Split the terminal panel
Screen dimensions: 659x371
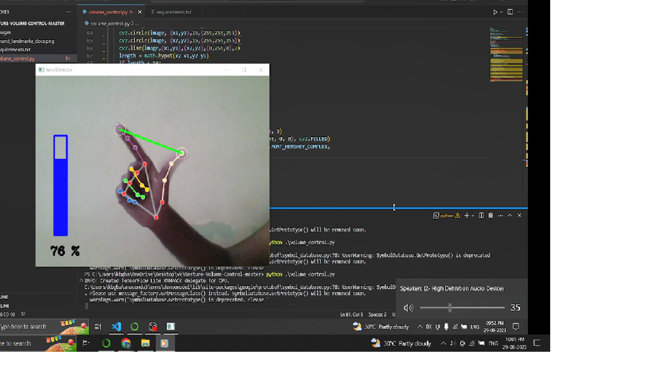click(481, 215)
